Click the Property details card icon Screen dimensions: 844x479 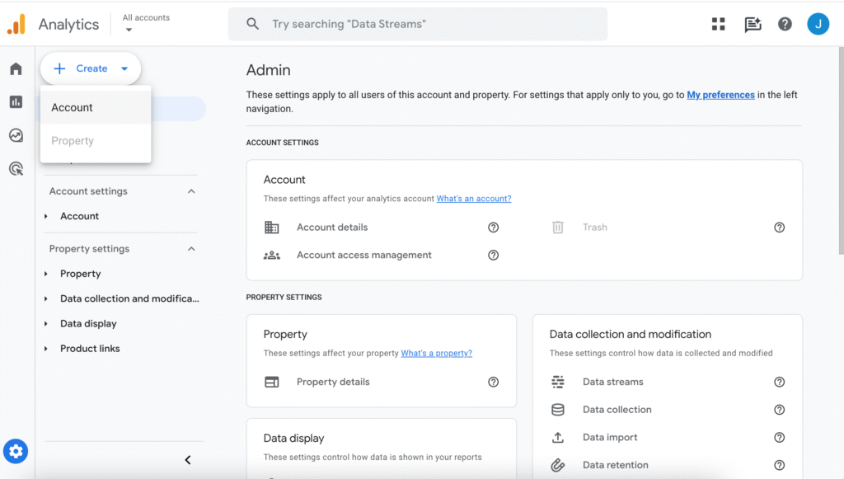click(272, 382)
